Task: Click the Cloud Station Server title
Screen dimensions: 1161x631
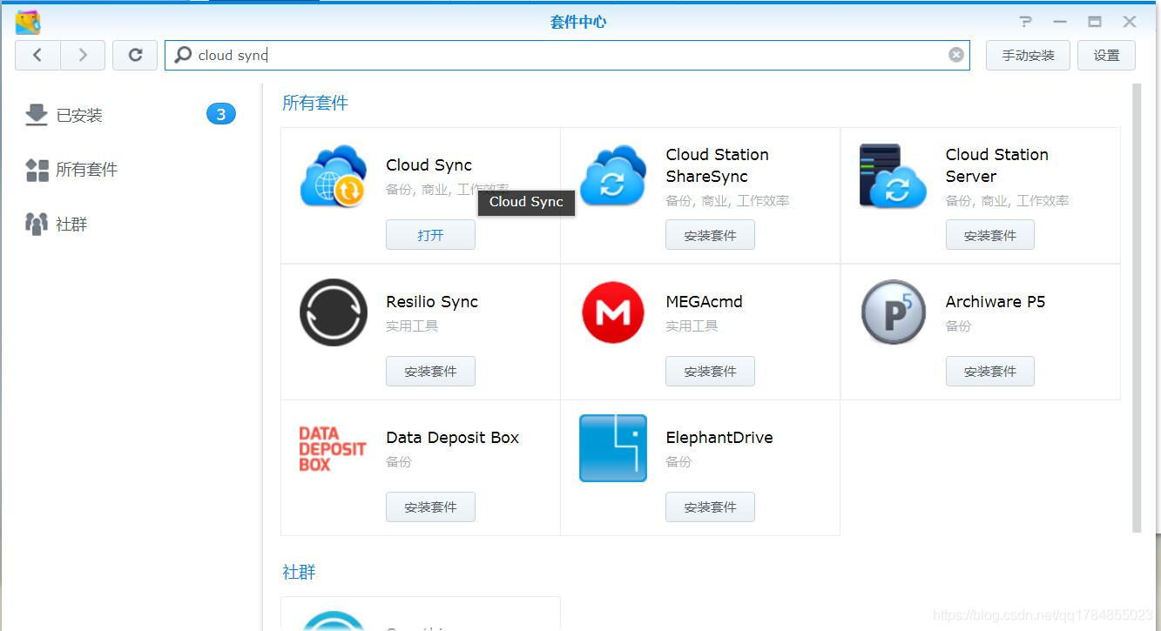Action: (996, 165)
